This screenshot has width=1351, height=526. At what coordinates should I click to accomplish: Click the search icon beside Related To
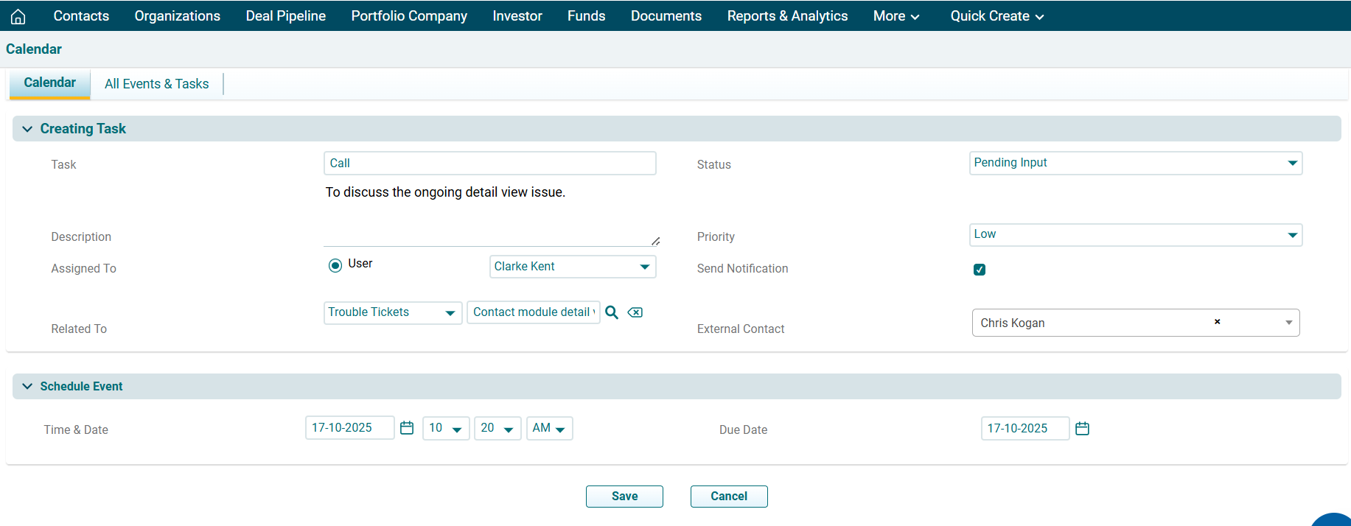612,312
